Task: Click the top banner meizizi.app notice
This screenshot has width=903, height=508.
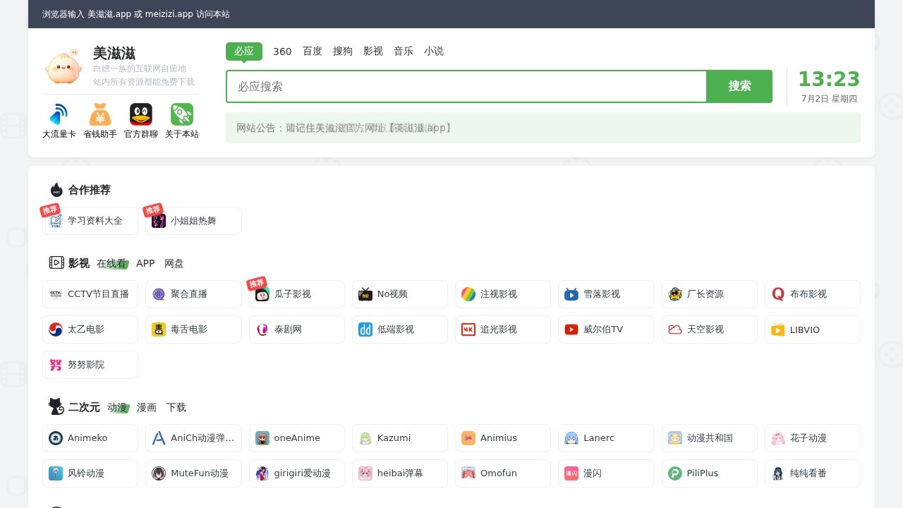Action: (x=136, y=14)
